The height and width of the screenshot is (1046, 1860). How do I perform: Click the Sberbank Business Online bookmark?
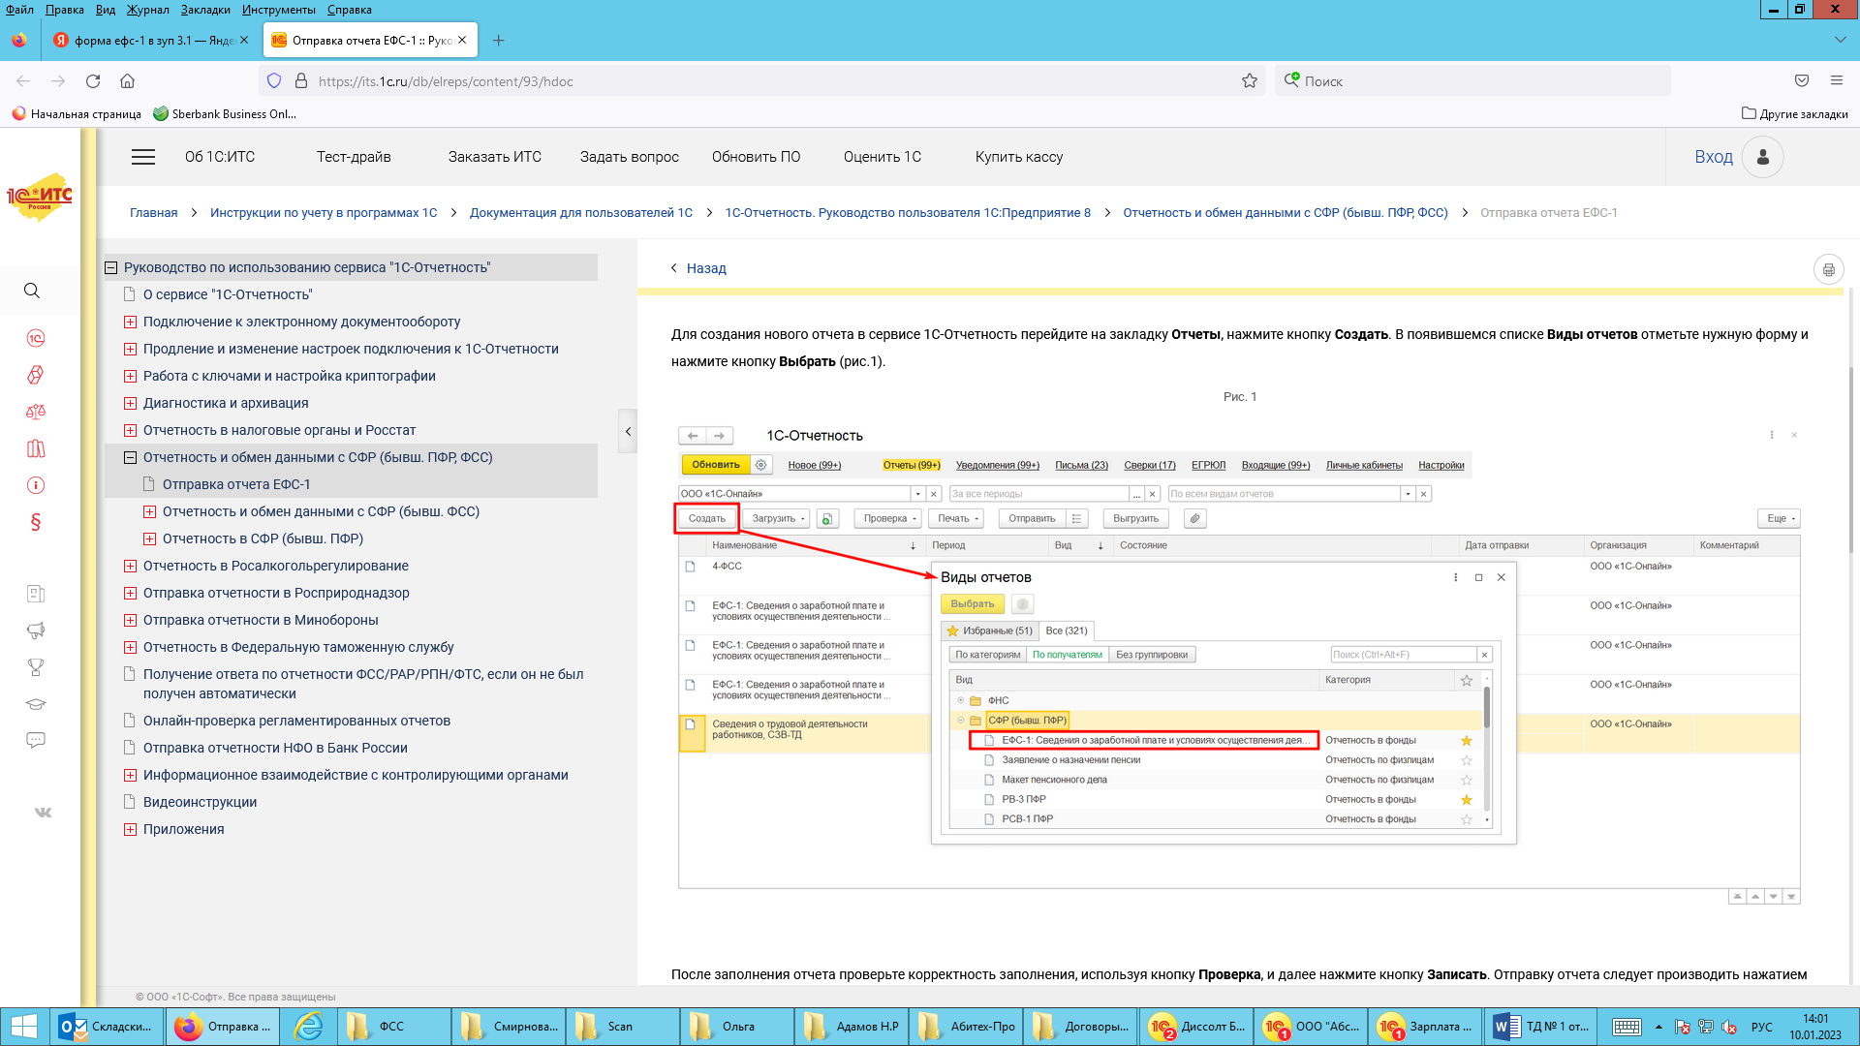click(225, 113)
